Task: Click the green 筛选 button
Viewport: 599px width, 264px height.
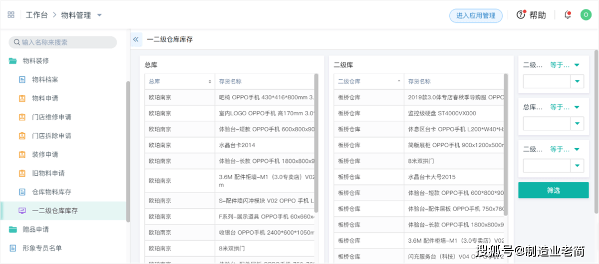Action: (x=553, y=190)
